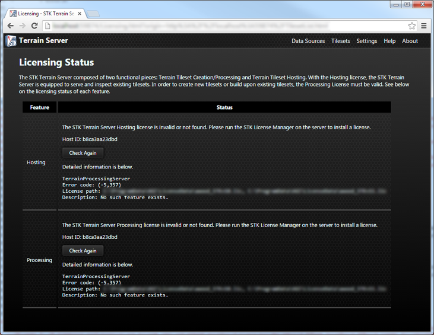Bookmark page using the star icon
The height and width of the screenshot is (335, 434).
(x=412, y=26)
